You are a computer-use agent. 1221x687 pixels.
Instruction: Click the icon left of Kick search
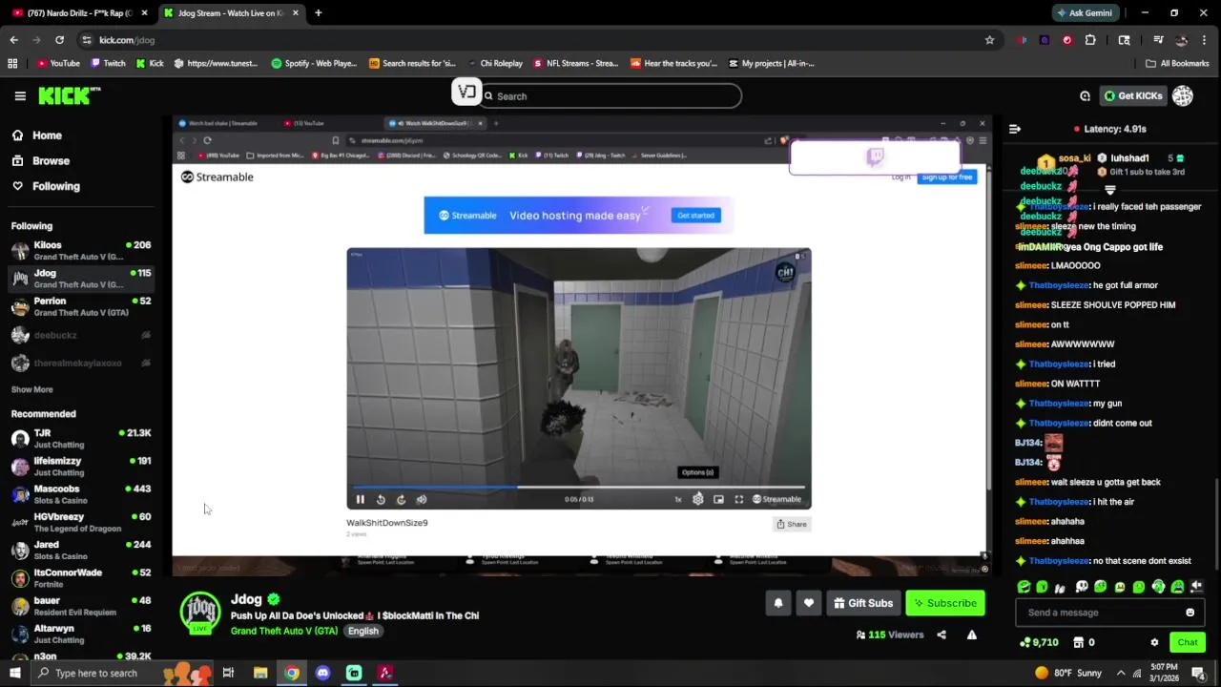pyautogui.click(x=466, y=92)
